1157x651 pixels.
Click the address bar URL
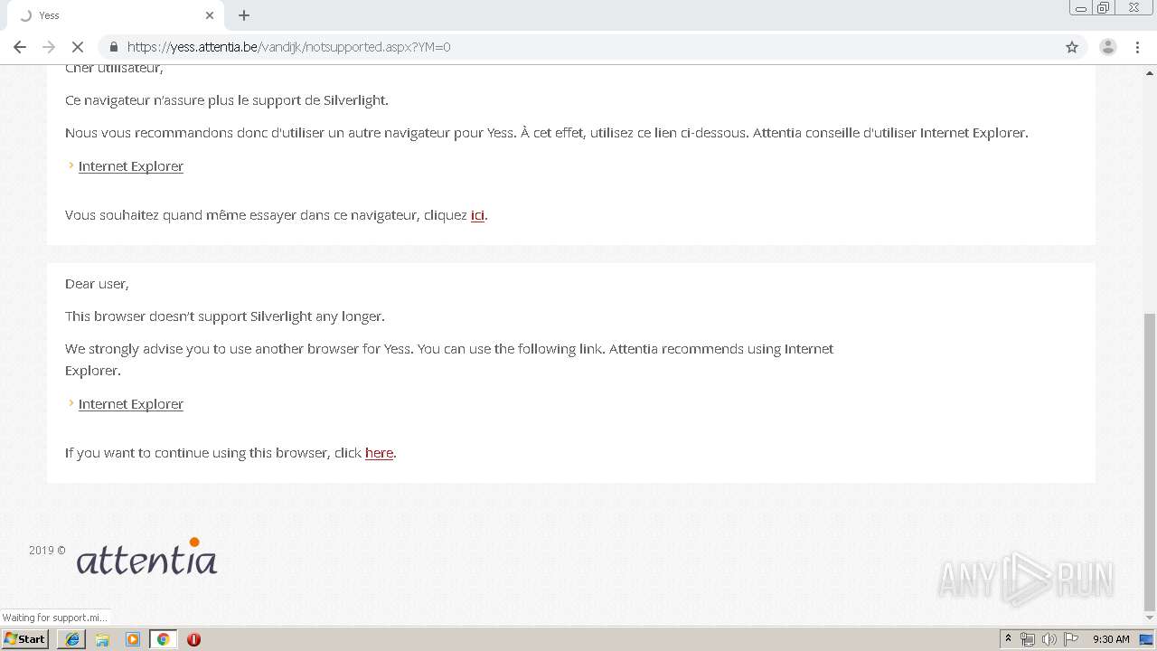click(x=288, y=47)
